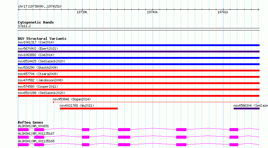Open the ALDH3A1|NM_001135167 transcript label
This screenshot has width=268, height=148.
pos(36,134)
